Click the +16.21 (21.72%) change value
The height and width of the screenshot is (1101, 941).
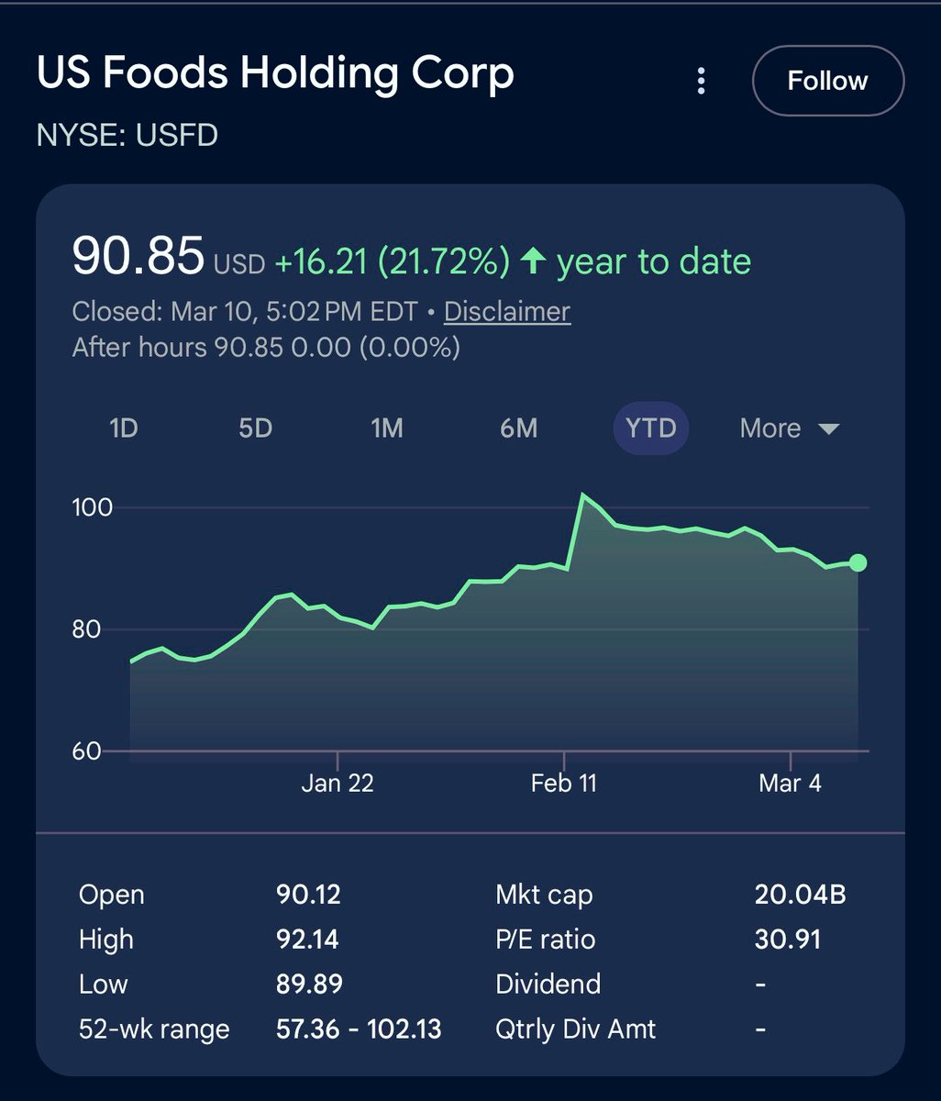392,262
